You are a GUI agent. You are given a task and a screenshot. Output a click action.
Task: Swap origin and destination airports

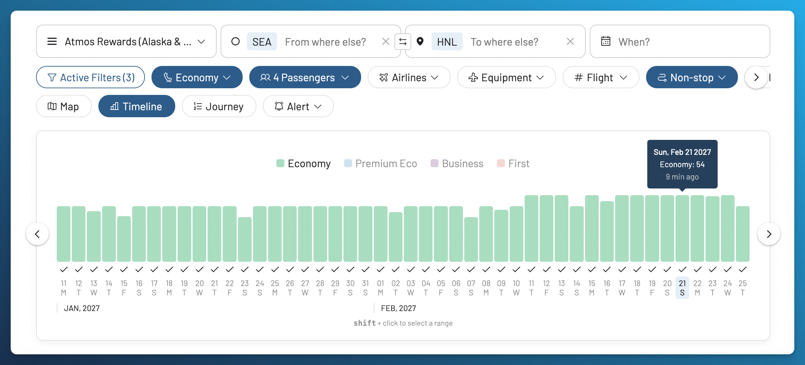tap(403, 42)
